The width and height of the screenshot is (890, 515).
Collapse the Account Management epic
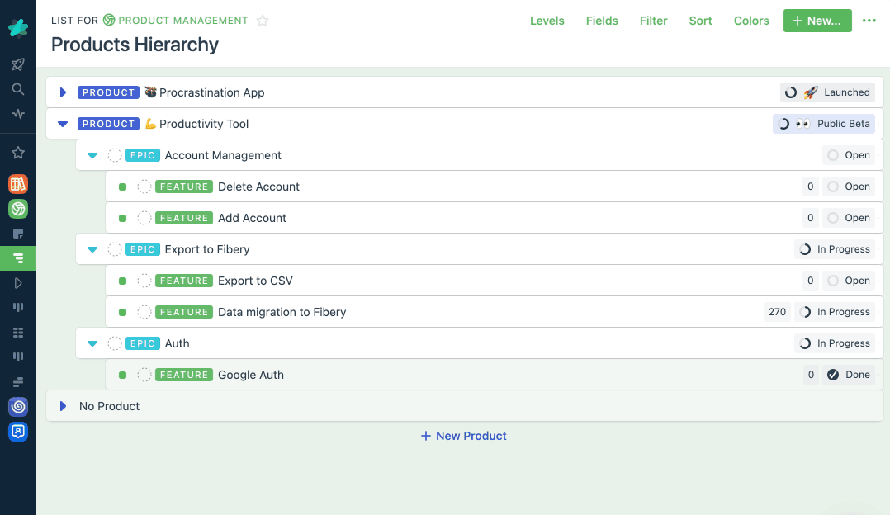[92, 155]
